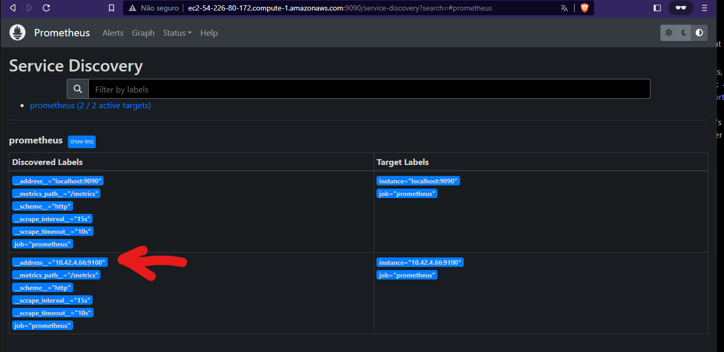The height and width of the screenshot is (352, 724).
Task: Click the prometheus active targets link
Action: point(90,105)
